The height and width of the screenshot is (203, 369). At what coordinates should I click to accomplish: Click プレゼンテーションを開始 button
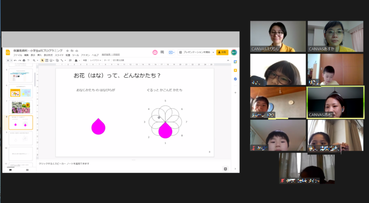click(x=196, y=52)
